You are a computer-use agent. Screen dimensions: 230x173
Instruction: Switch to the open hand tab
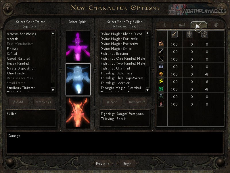pos(216,25)
